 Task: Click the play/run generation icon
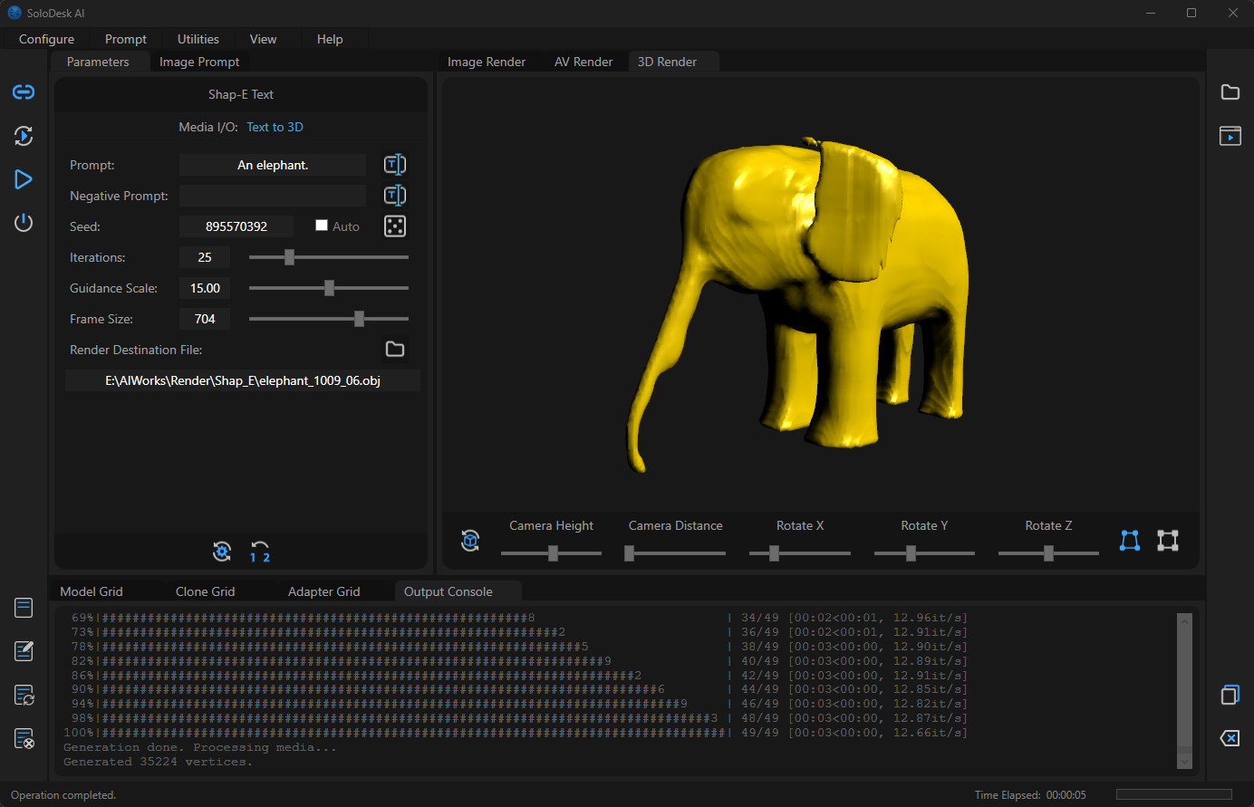24,179
